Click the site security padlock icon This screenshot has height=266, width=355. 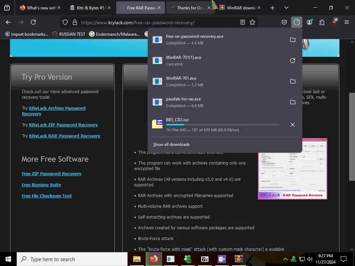pyautogui.click(x=75, y=22)
